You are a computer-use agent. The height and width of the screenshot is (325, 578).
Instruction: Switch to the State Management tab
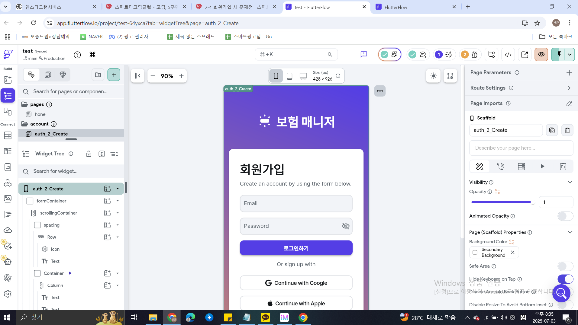(563, 167)
